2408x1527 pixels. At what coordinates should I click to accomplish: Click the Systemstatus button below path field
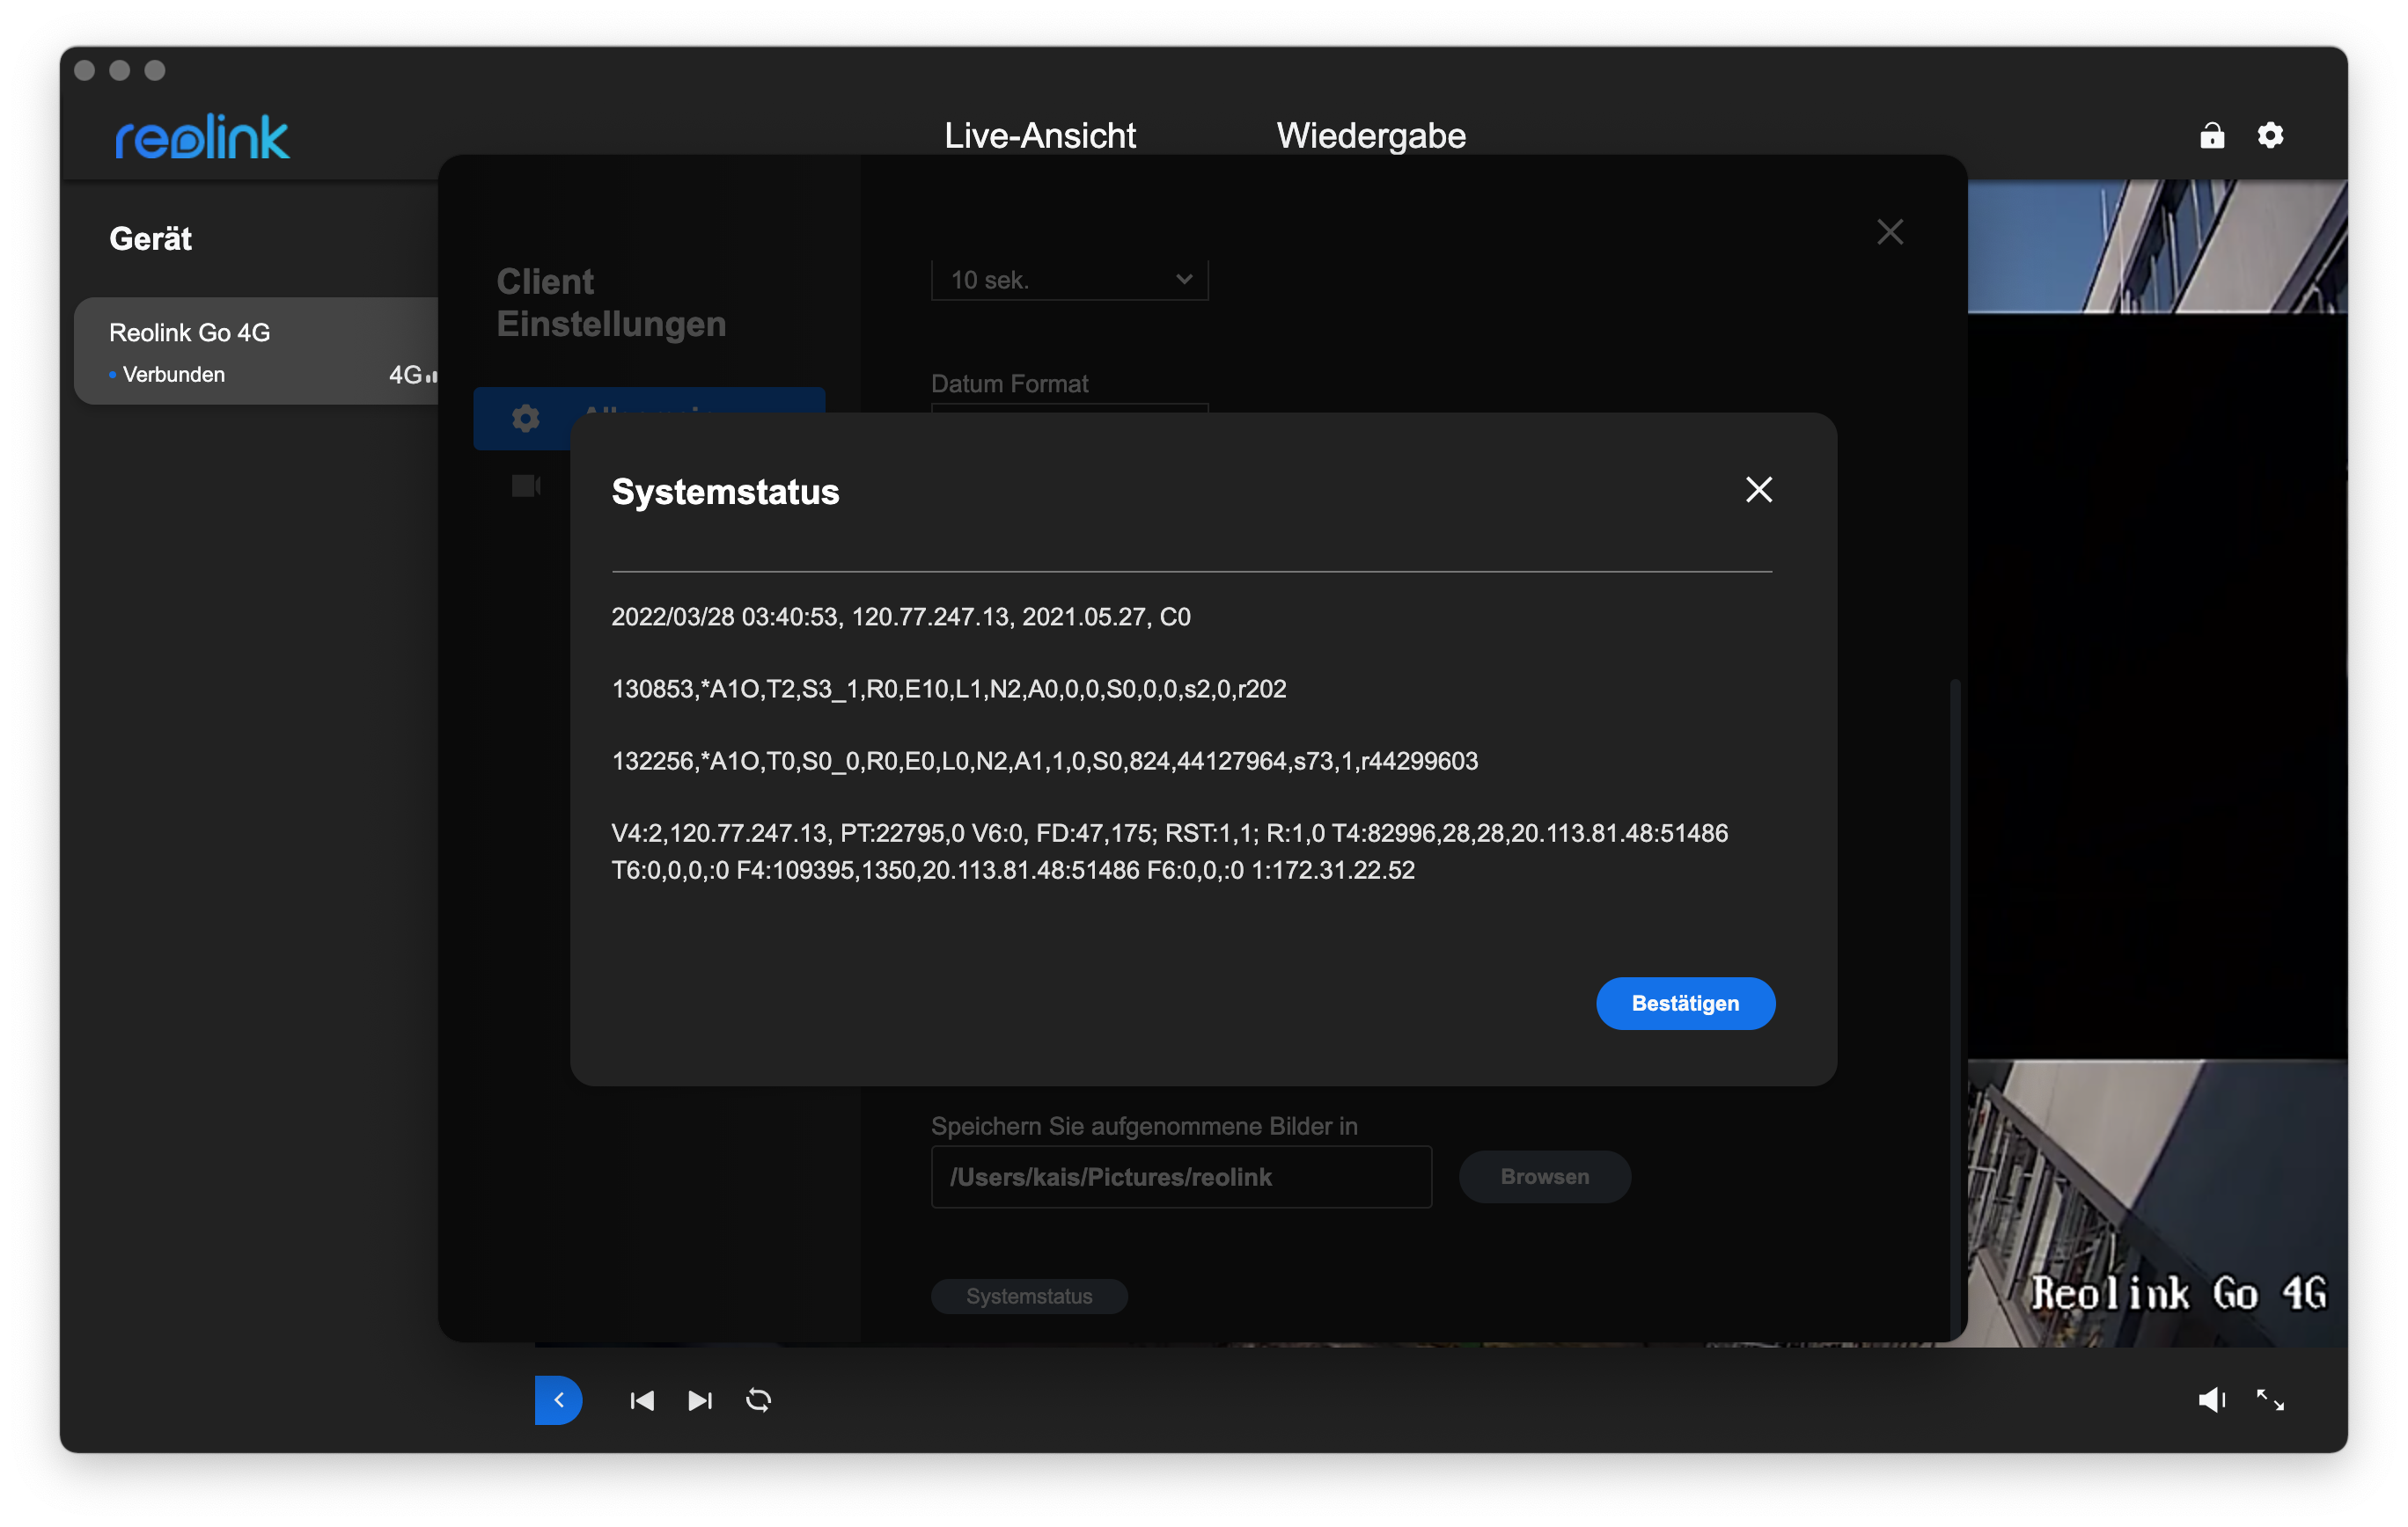click(1028, 1297)
